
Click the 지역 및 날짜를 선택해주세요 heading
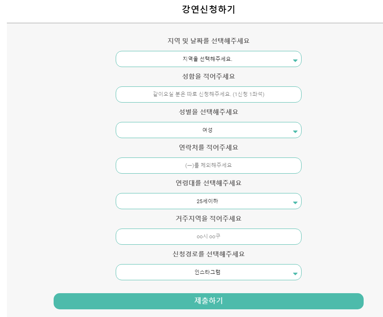[208, 41]
